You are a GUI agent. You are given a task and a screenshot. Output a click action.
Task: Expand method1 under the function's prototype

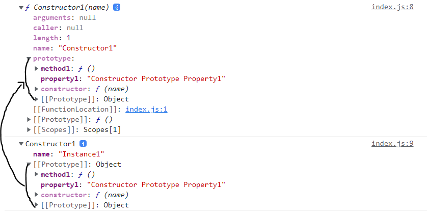point(37,69)
